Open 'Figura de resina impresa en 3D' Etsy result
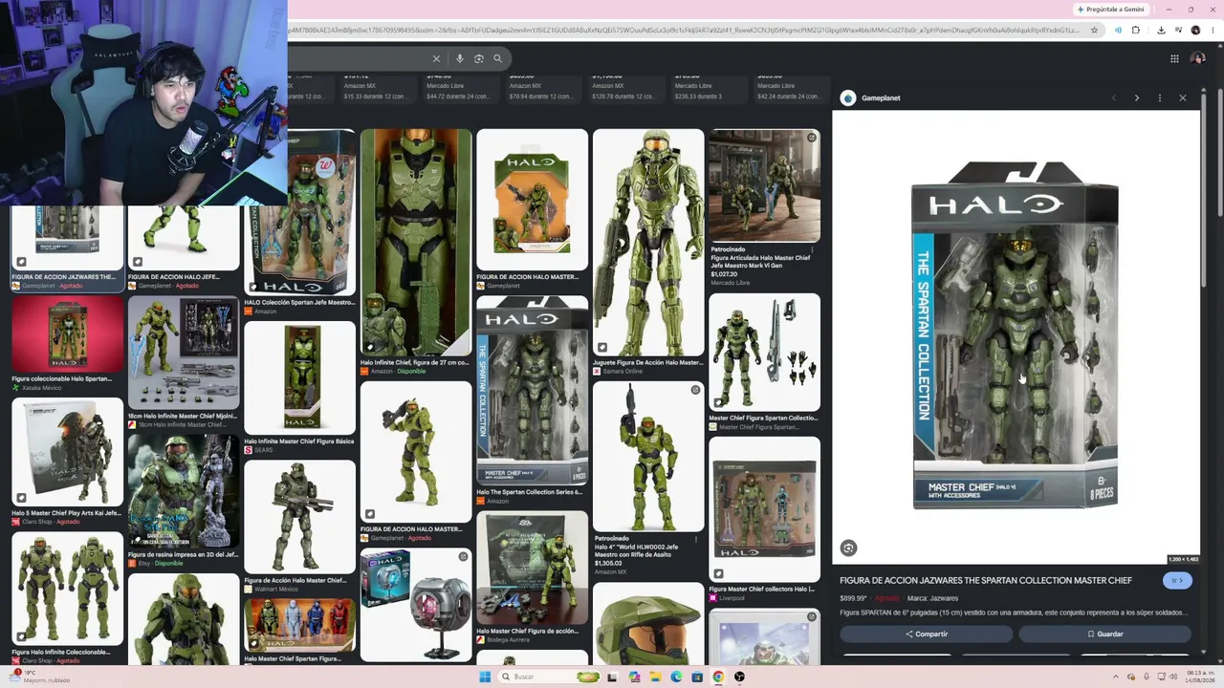The width and height of the screenshot is (1224, 688). (184, 502)
